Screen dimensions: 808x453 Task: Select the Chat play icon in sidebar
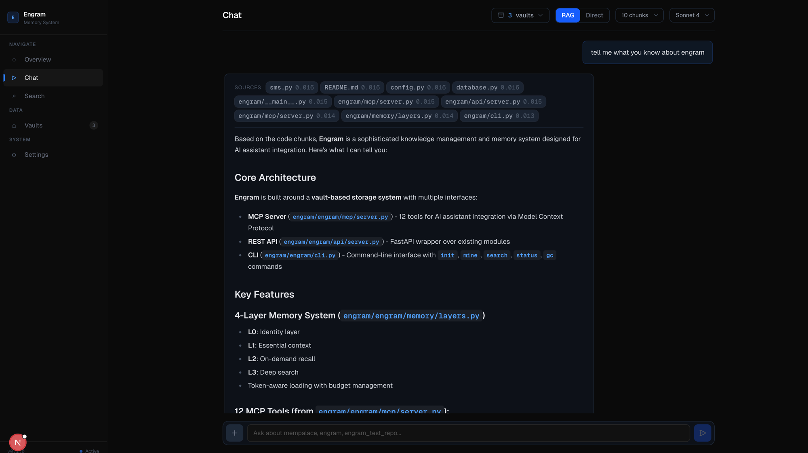(15, 78)
